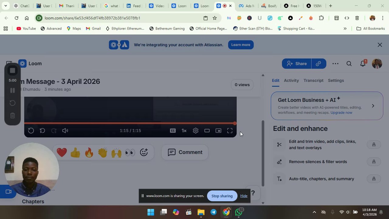Copy the video link with the link icon
The width and height of the screenshot is (389, 219).
pos(318,64)
